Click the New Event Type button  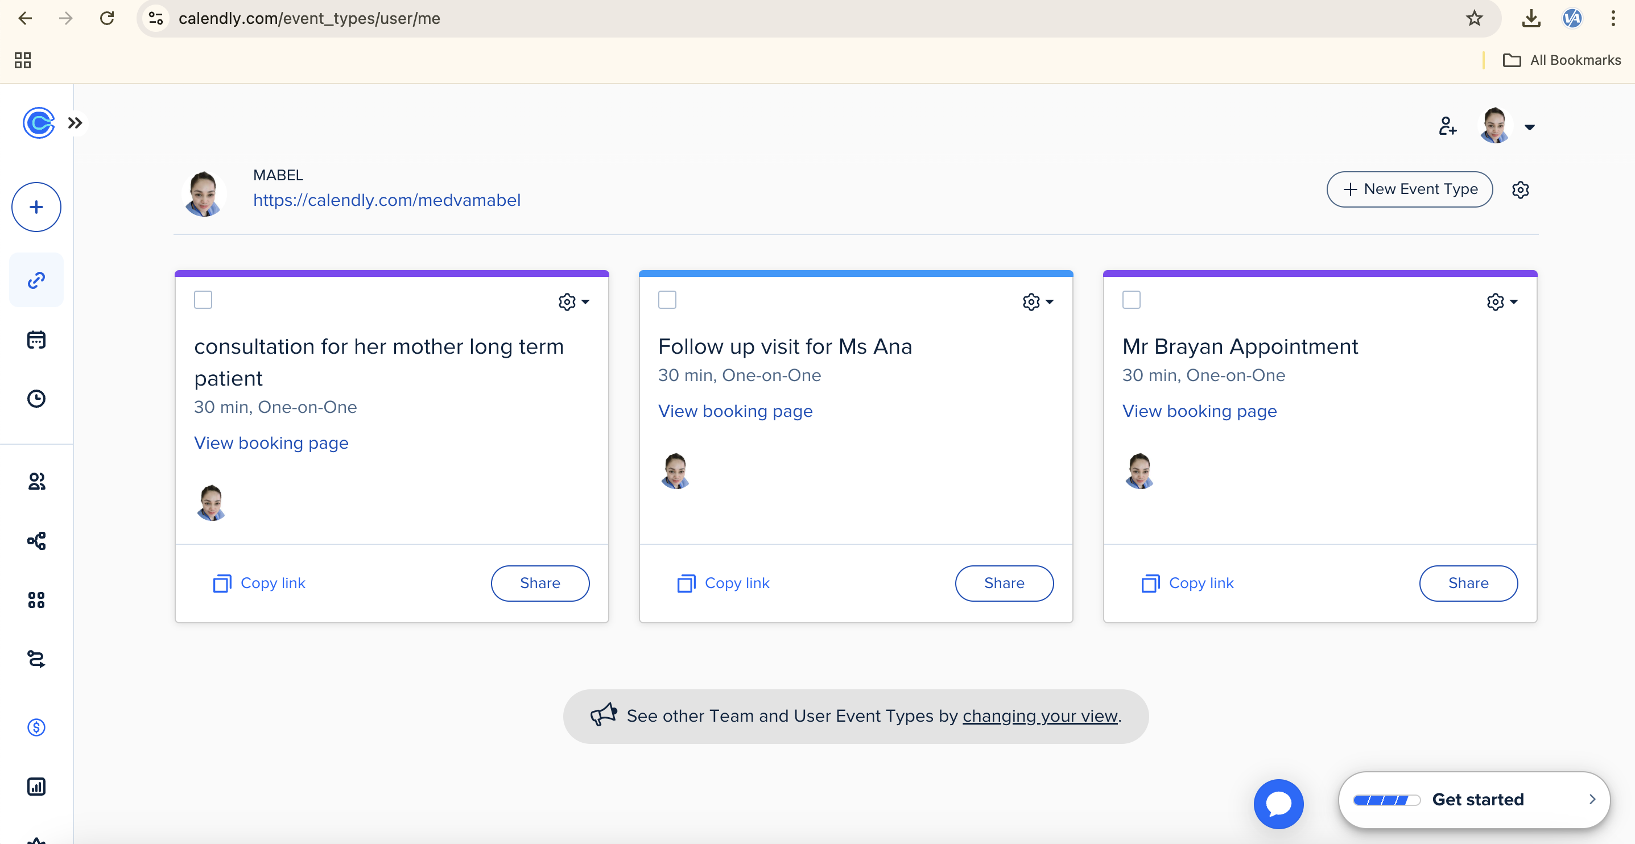point(1409,189)
